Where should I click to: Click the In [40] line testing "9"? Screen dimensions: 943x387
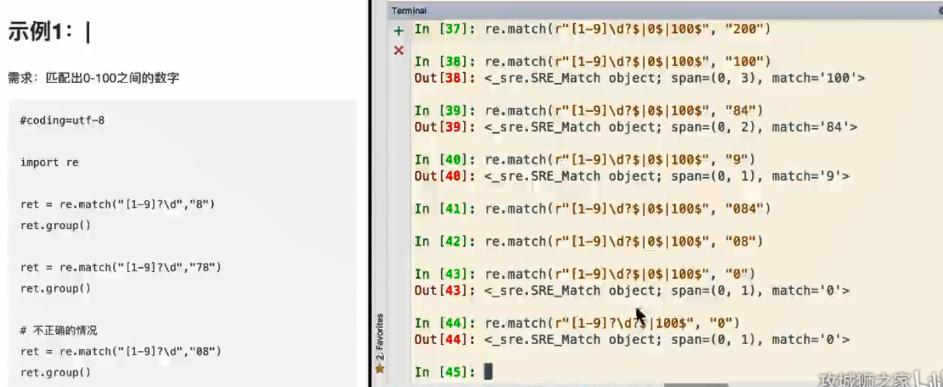point(585,160)
